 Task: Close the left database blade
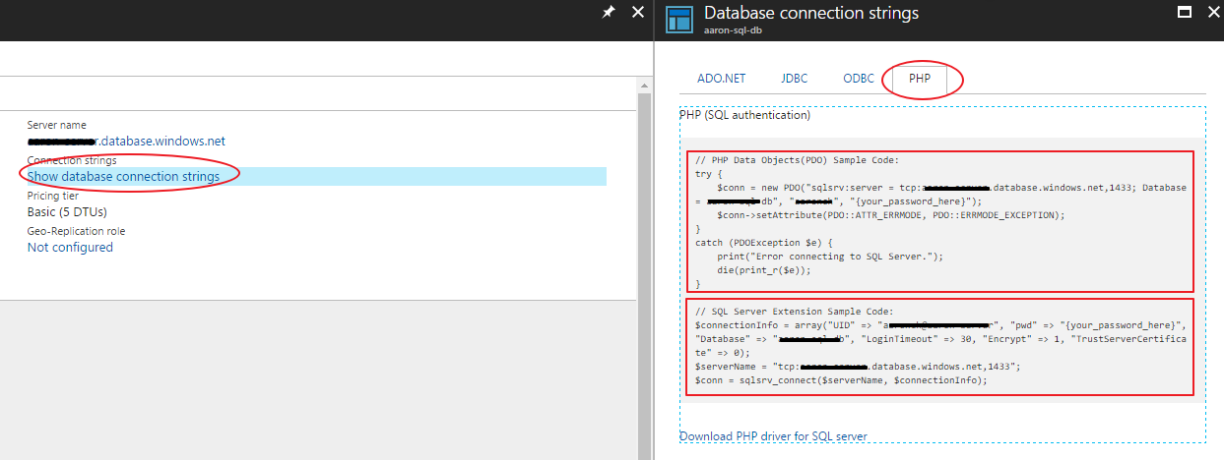pos(637,12)
